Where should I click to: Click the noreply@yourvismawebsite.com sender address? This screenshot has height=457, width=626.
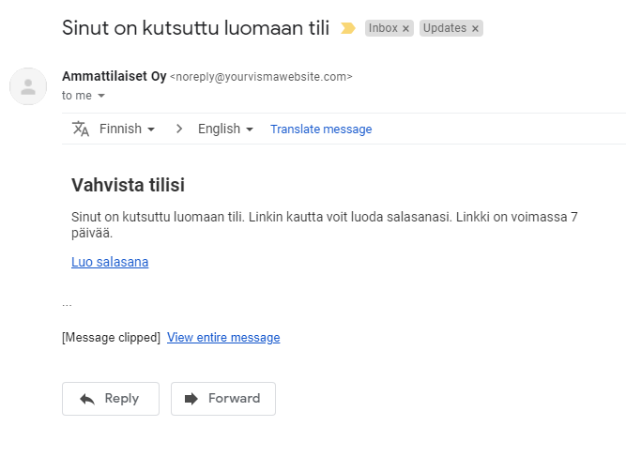[x=261, y=77]
